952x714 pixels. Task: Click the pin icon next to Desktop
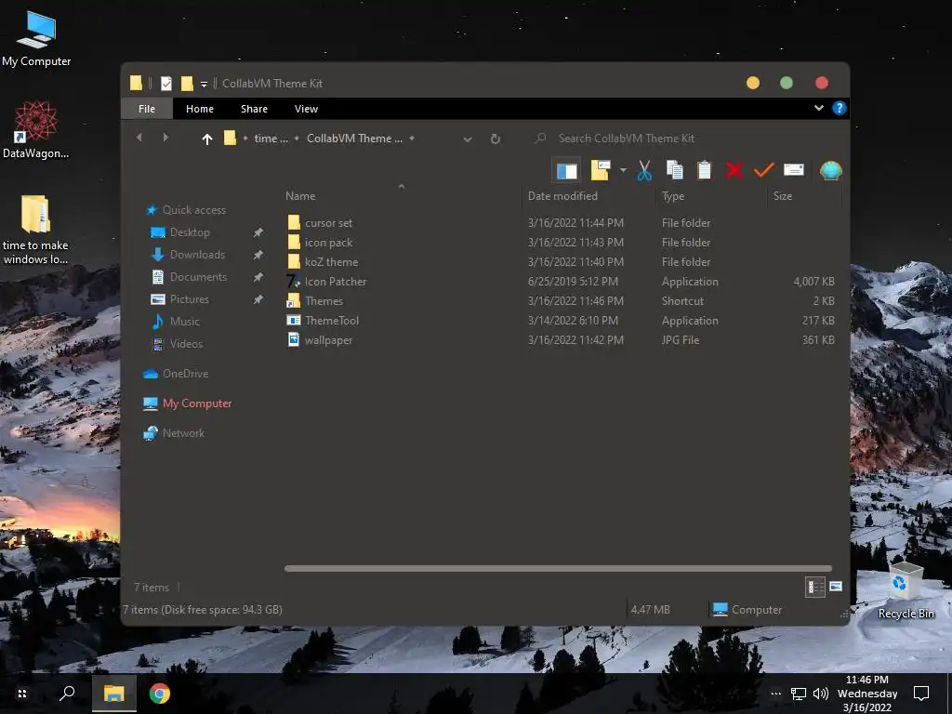pyautogui.click(x=258, y=231)
